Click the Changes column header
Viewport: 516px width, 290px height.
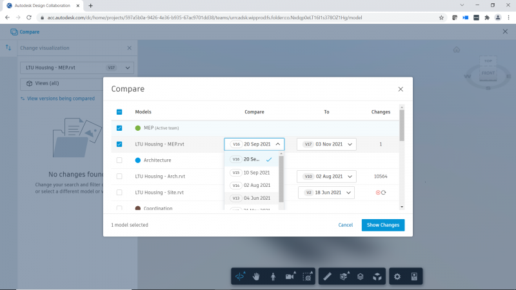tap(381, 112)
